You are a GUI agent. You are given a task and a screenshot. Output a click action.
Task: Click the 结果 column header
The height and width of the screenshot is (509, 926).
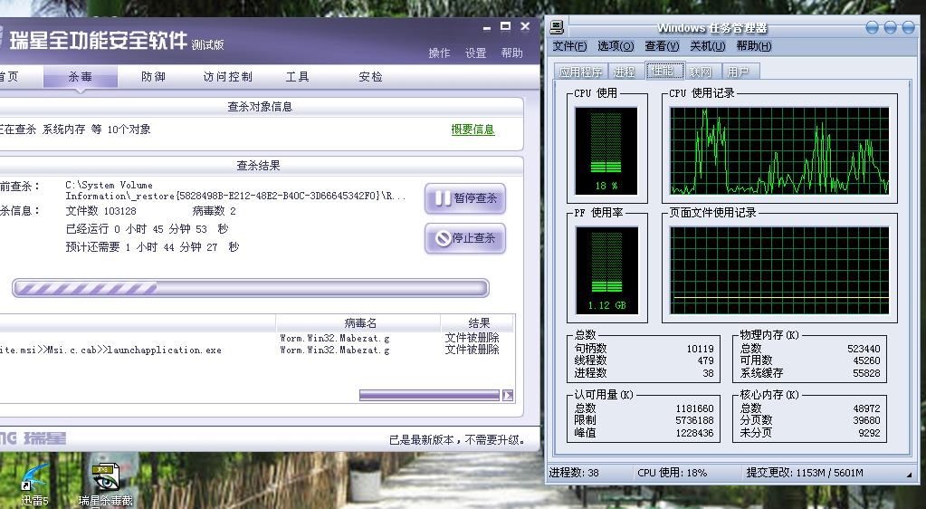click(478, 322)
